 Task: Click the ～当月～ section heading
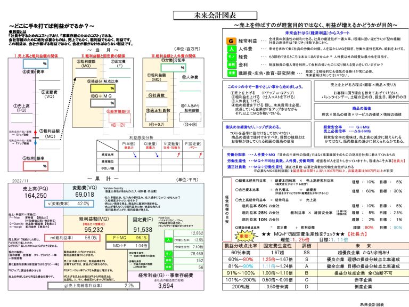point(103,50)
